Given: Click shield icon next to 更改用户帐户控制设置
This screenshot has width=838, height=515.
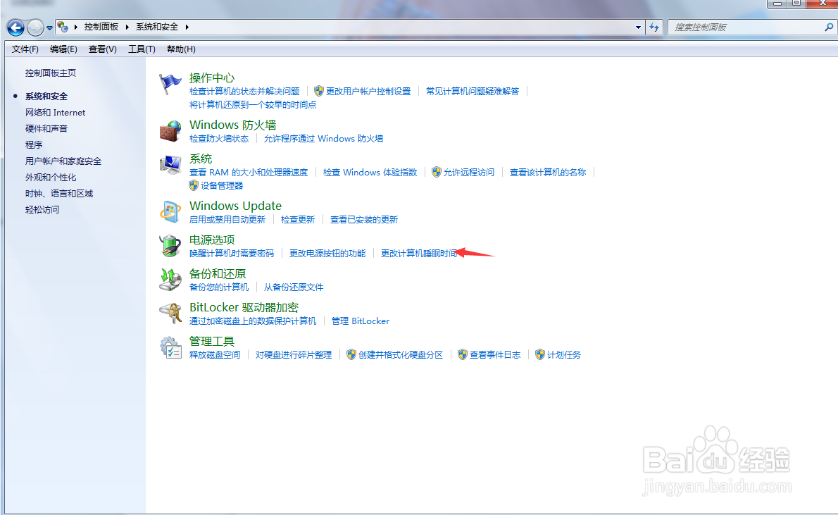Looking at the screenshot, I should (x=319, y=91).
